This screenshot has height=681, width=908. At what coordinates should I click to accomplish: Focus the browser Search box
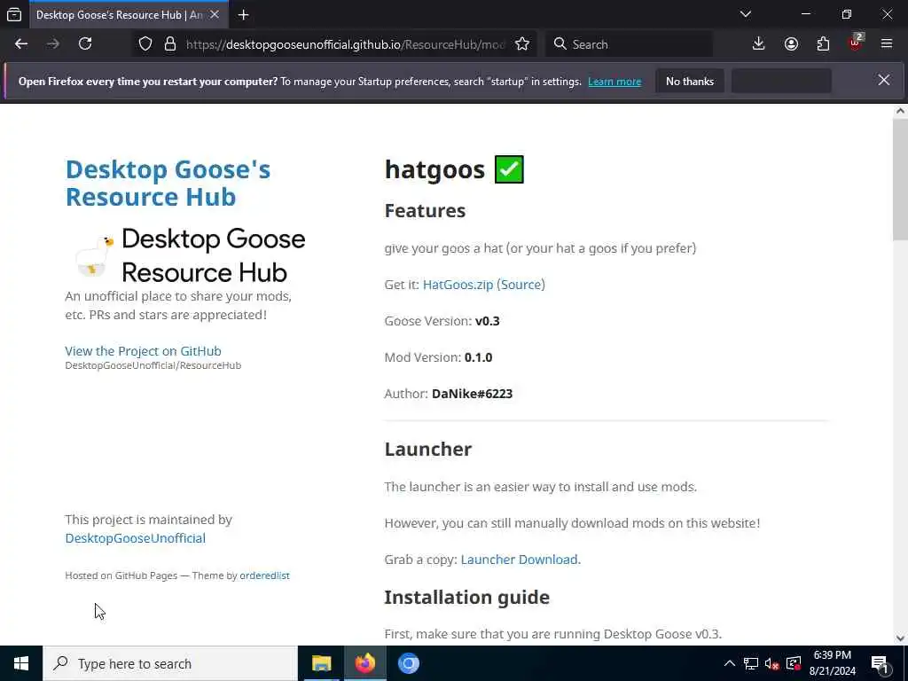pos(630,44)
